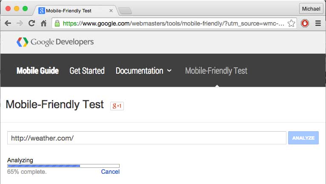Reload the page with the refresh icon

[31, 23]
